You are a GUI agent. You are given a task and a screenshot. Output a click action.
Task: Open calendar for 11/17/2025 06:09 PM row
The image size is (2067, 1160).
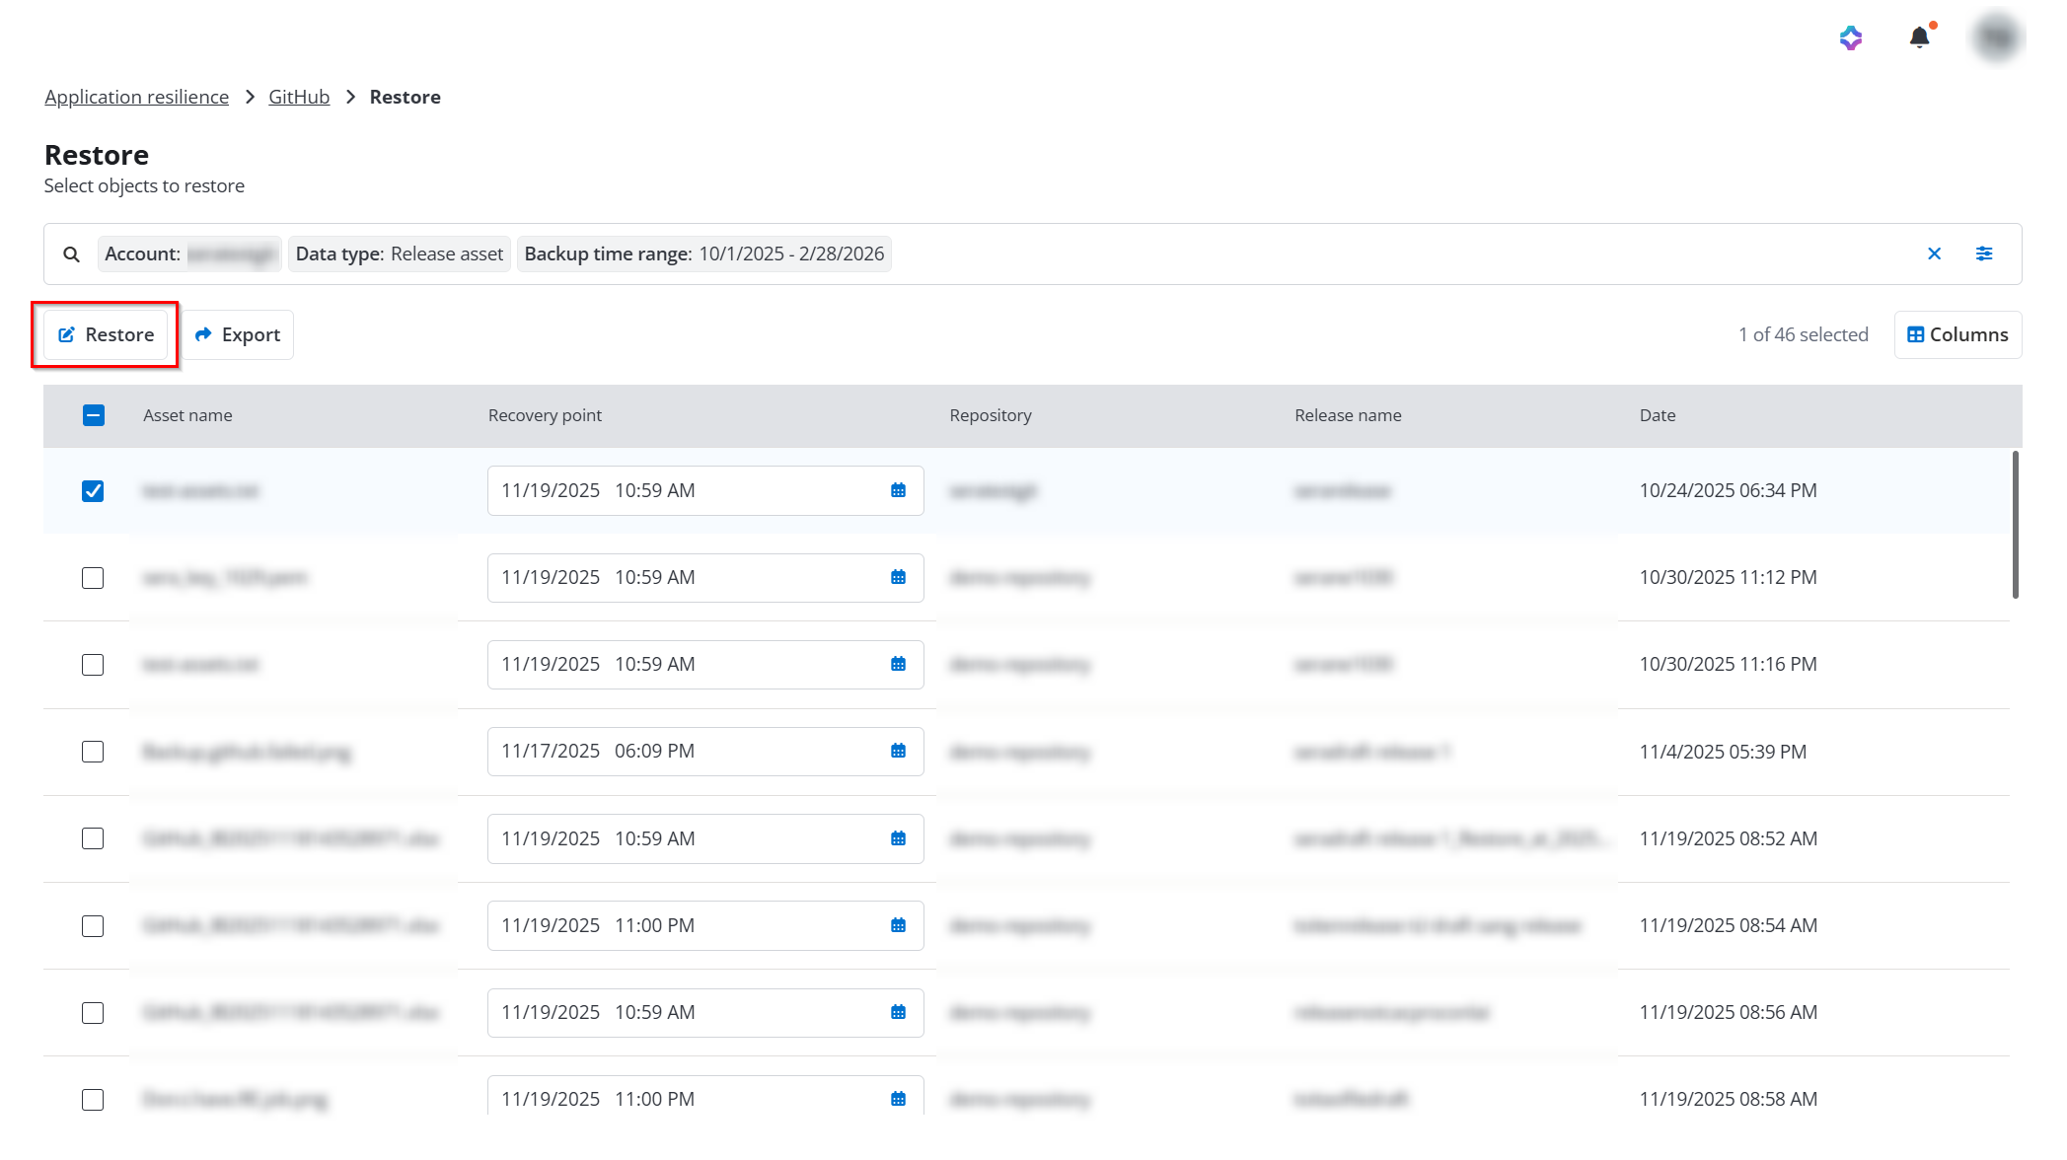pyautogui.click(x=898, y=752)
